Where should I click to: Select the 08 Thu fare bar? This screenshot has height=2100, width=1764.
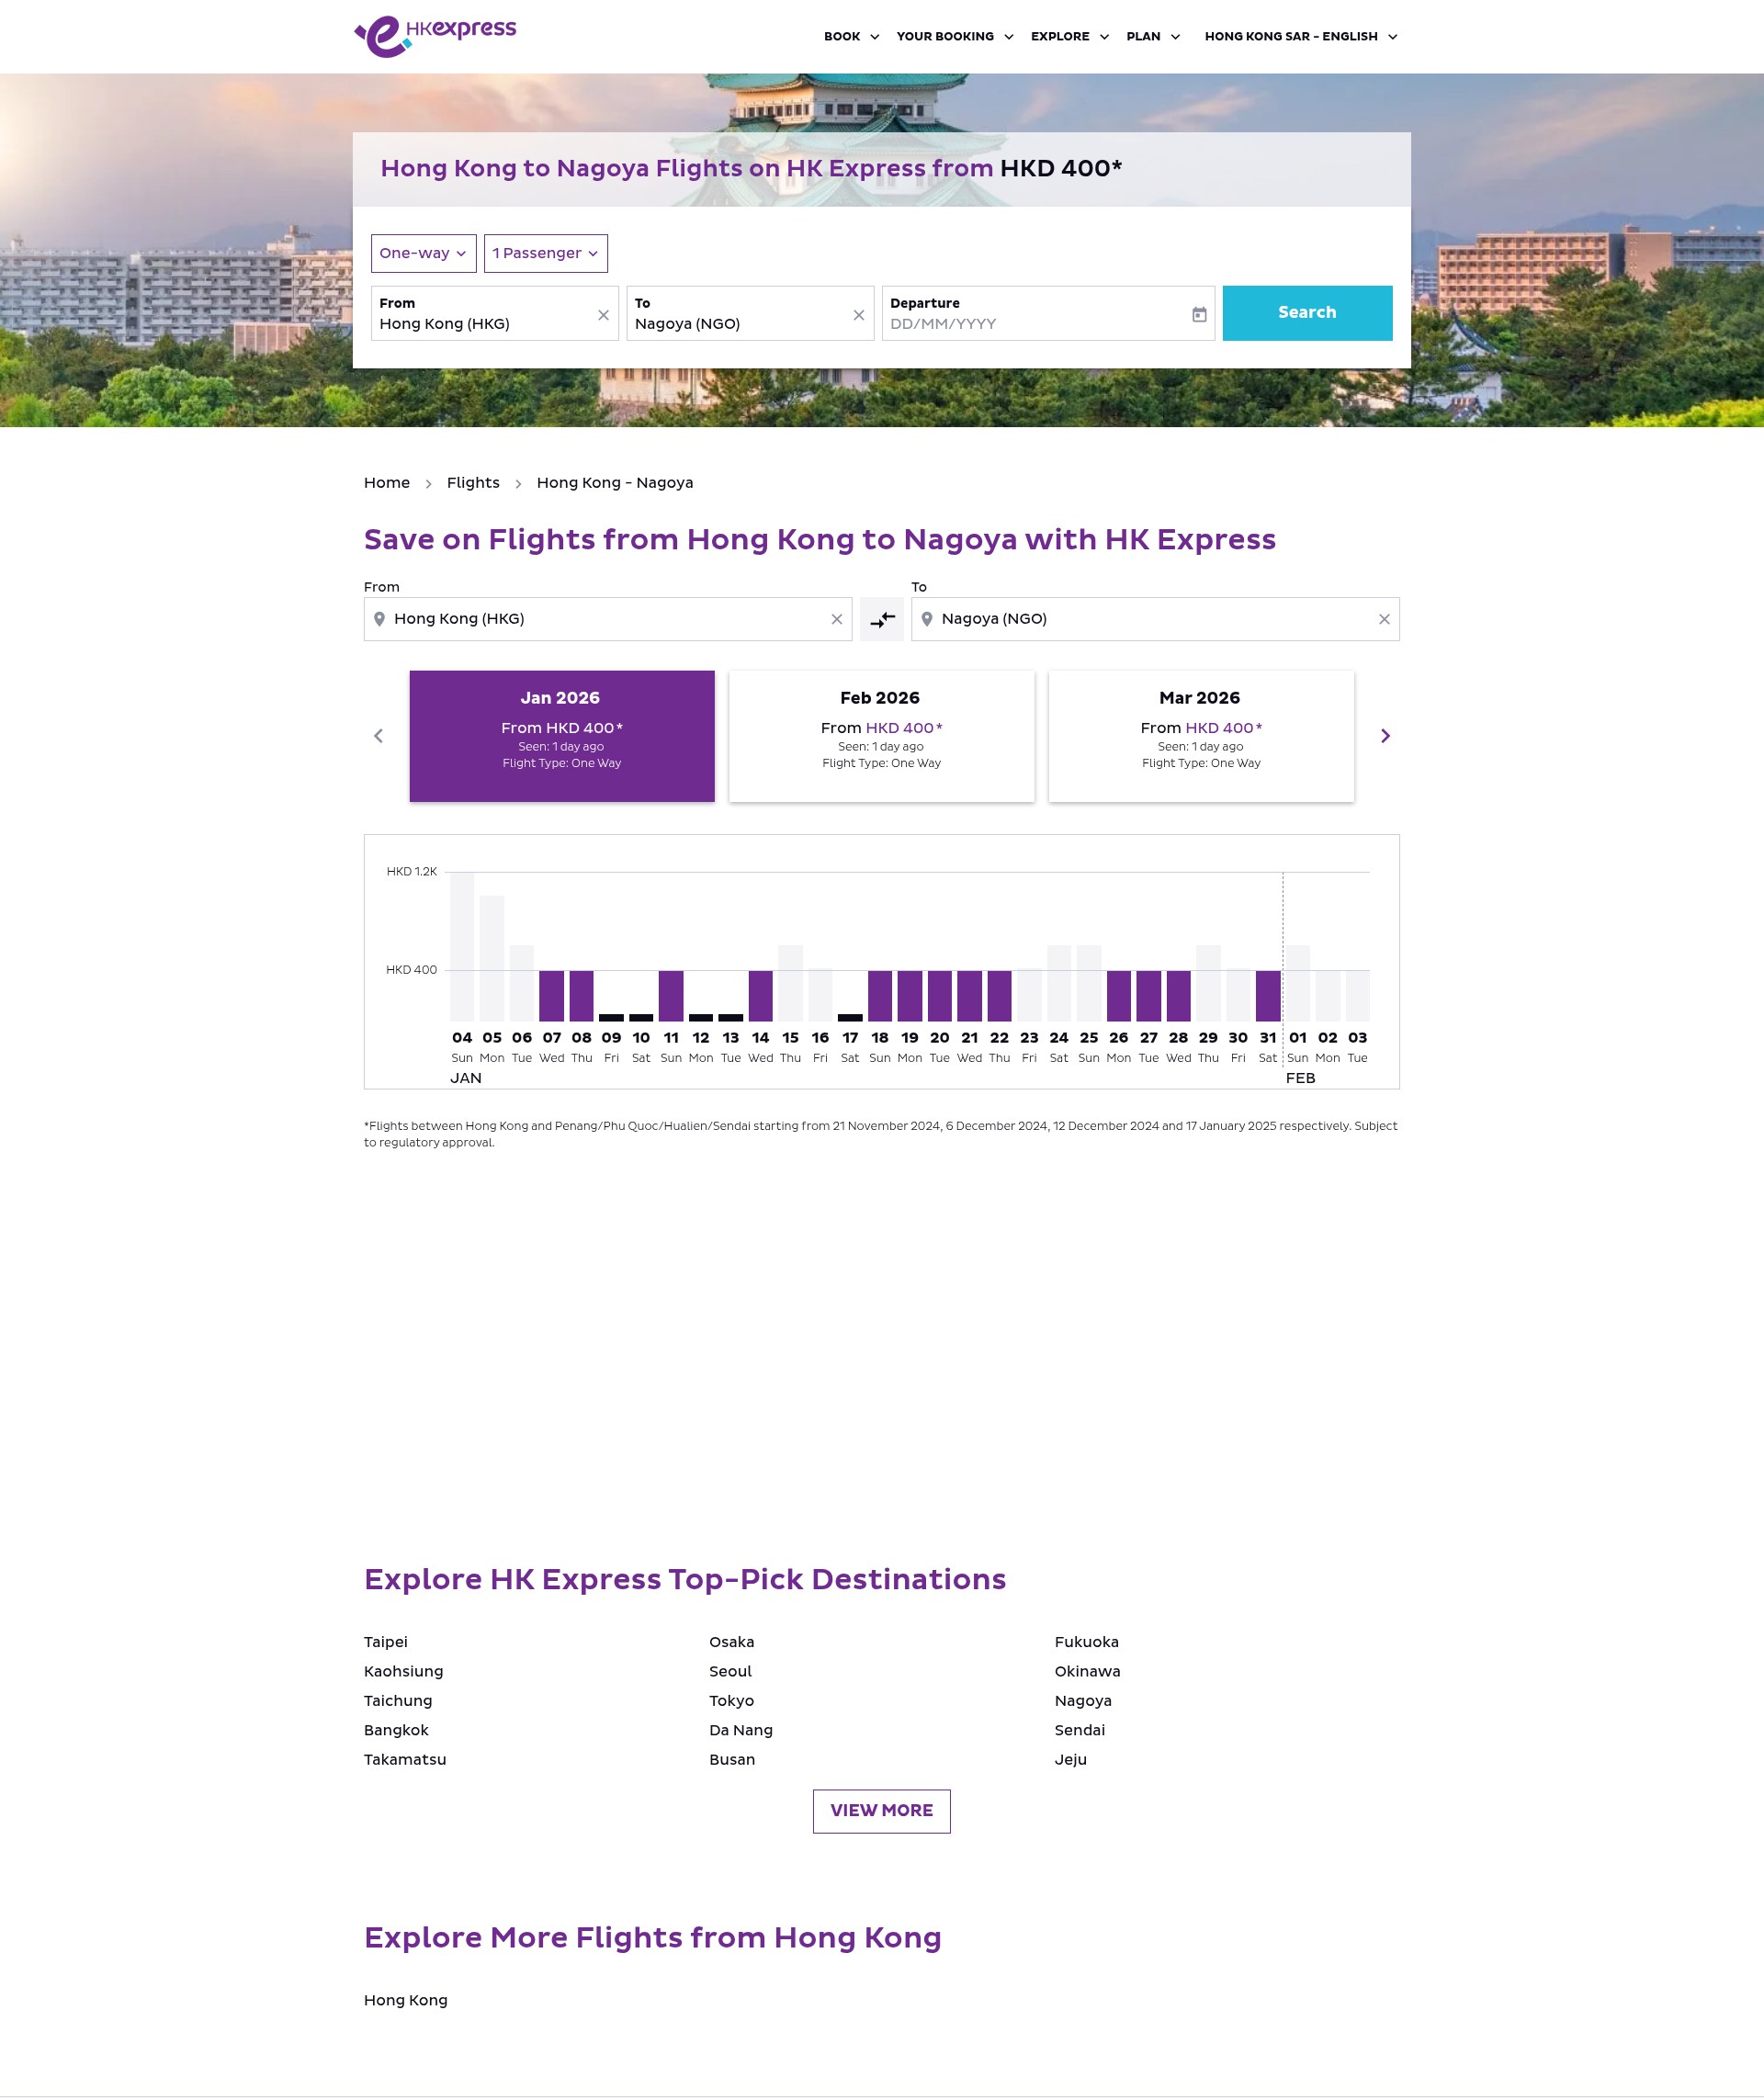point(581,996)
